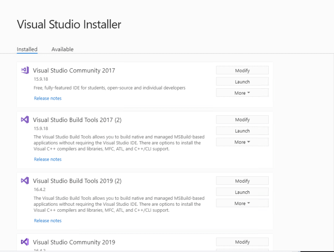Screen dimensions: 334x252
Task: Click the Visual Studio Community 2017 icon
Action: tap(25, 70)
